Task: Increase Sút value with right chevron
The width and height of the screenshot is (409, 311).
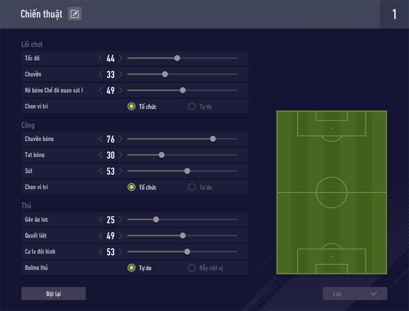Action: [120, 171]
